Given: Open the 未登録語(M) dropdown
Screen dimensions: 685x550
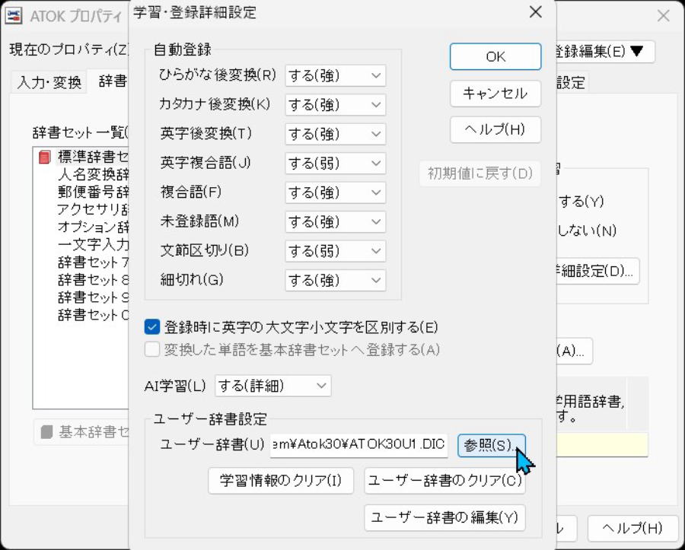Looking at the screenshot, I should pyautogui.click(x=335, y=221).
